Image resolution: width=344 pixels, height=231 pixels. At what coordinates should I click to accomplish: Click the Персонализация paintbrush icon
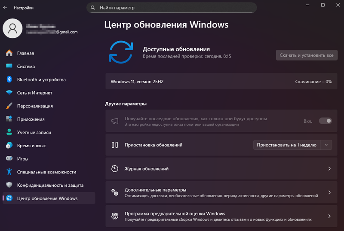pyautogui.click(x=9, y=106)
